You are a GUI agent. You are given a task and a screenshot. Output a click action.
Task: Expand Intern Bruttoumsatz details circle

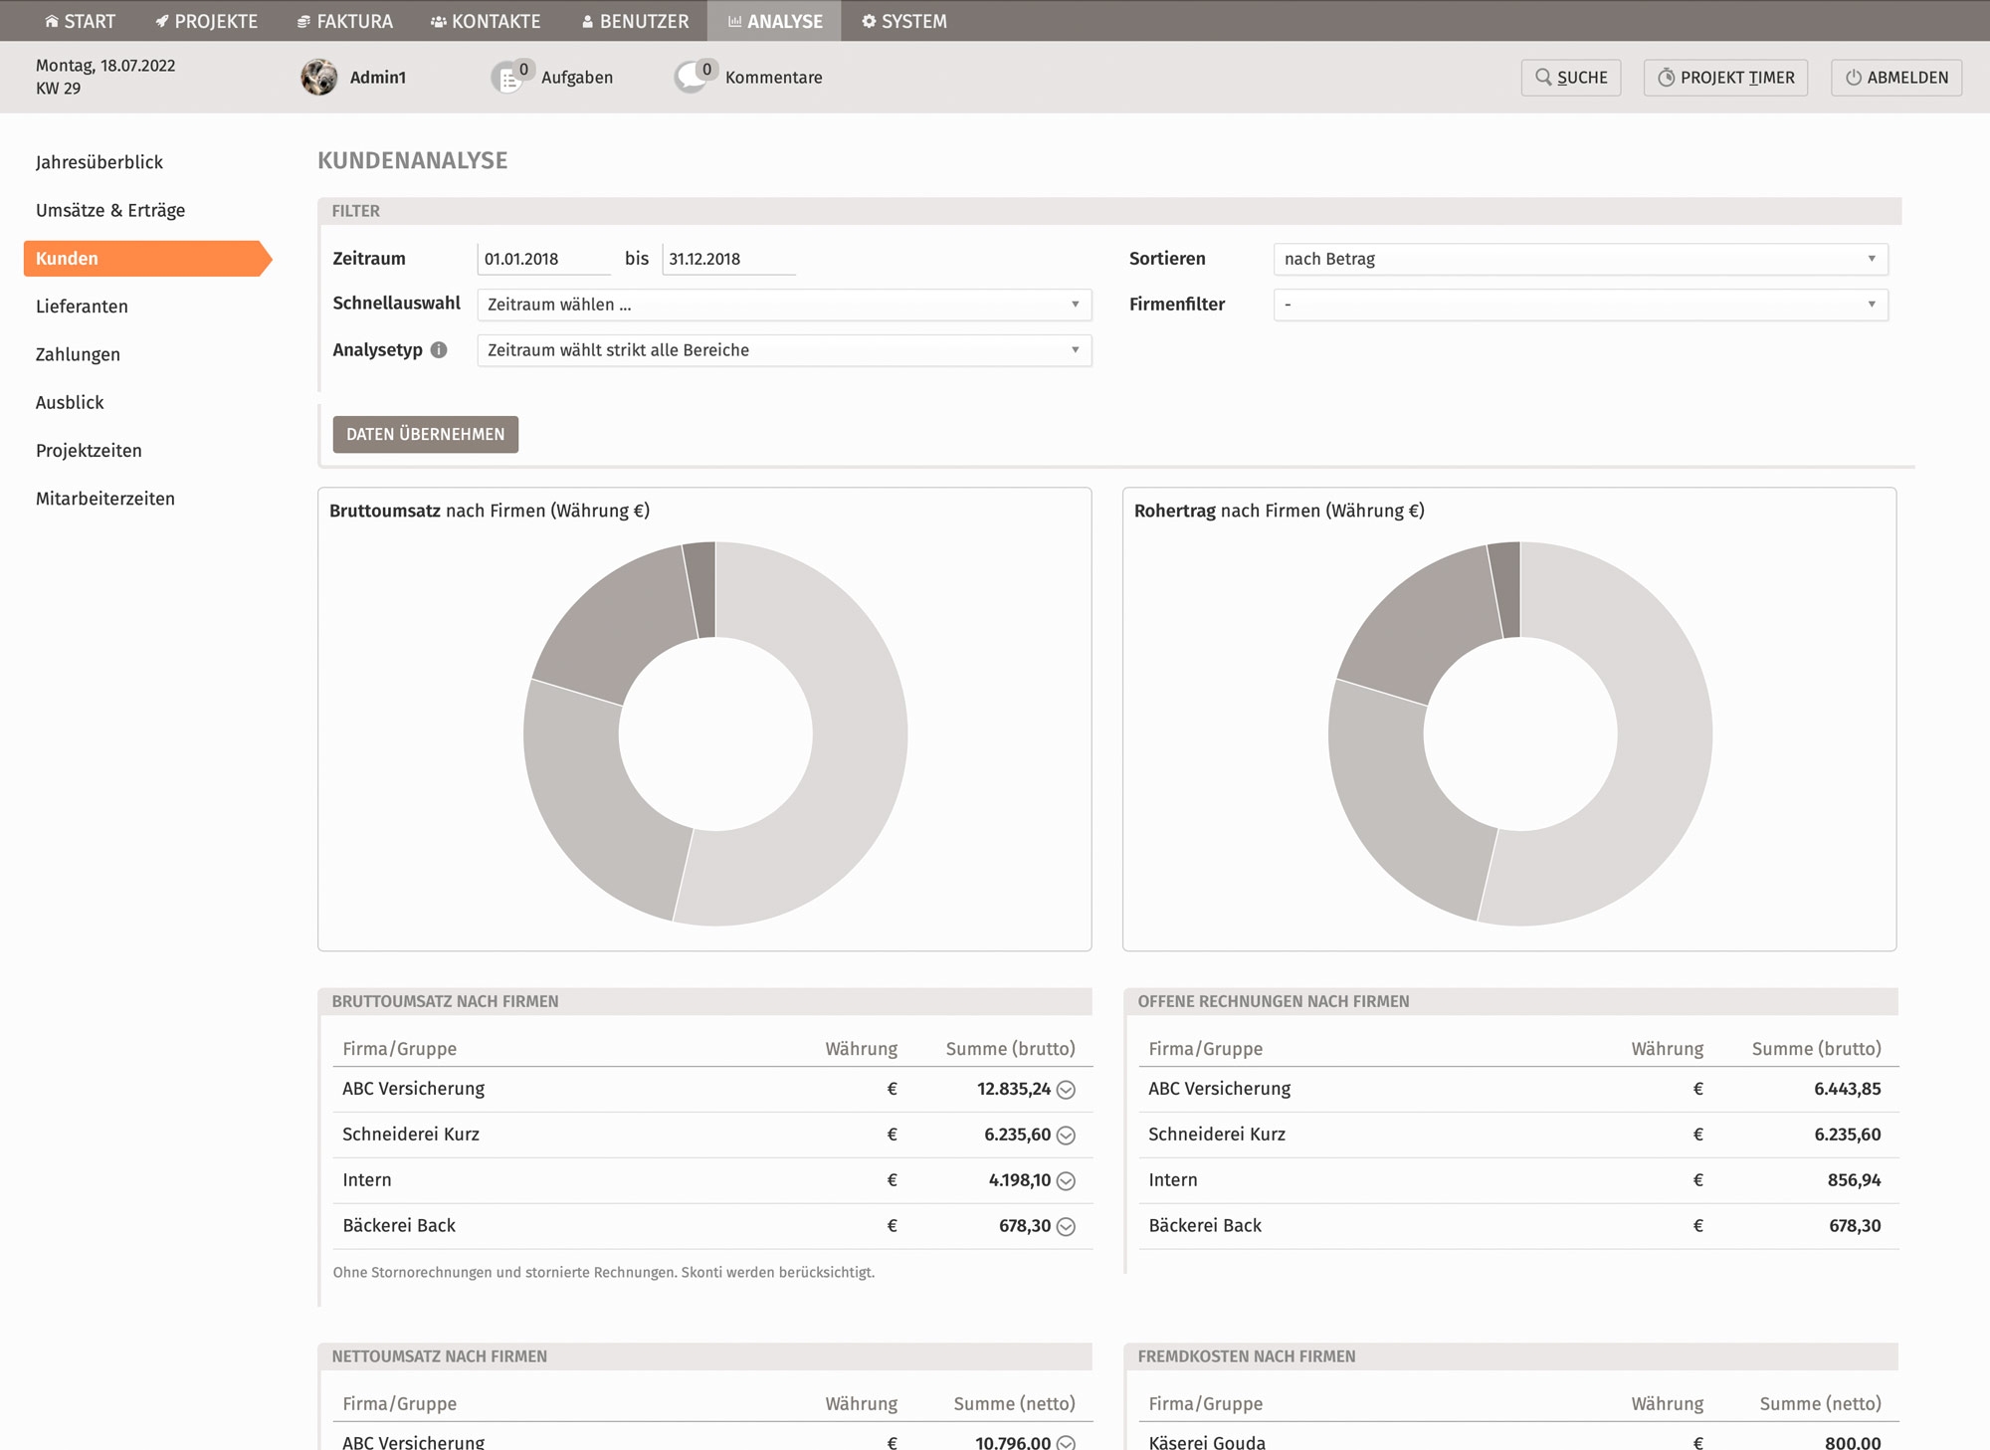[x=1066, y=1181]
